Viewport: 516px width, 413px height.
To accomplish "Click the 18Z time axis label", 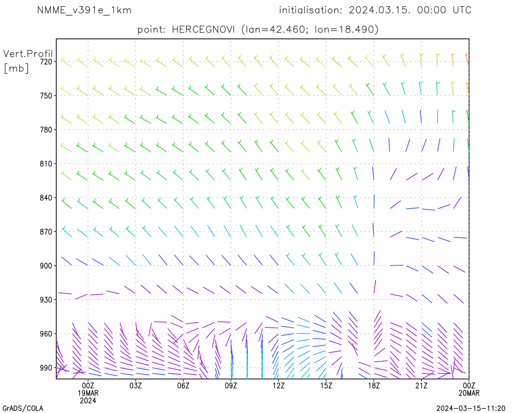I will [x=374, y=386].
